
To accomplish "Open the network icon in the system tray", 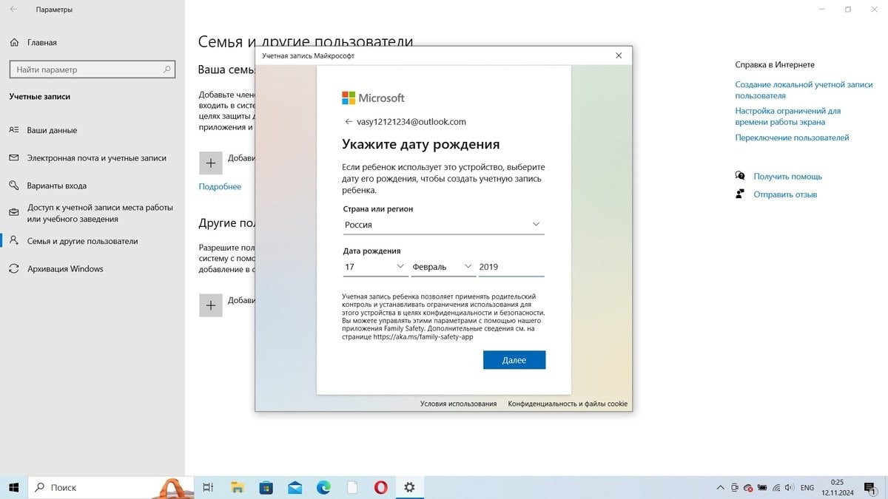I will tap(776, 488).
